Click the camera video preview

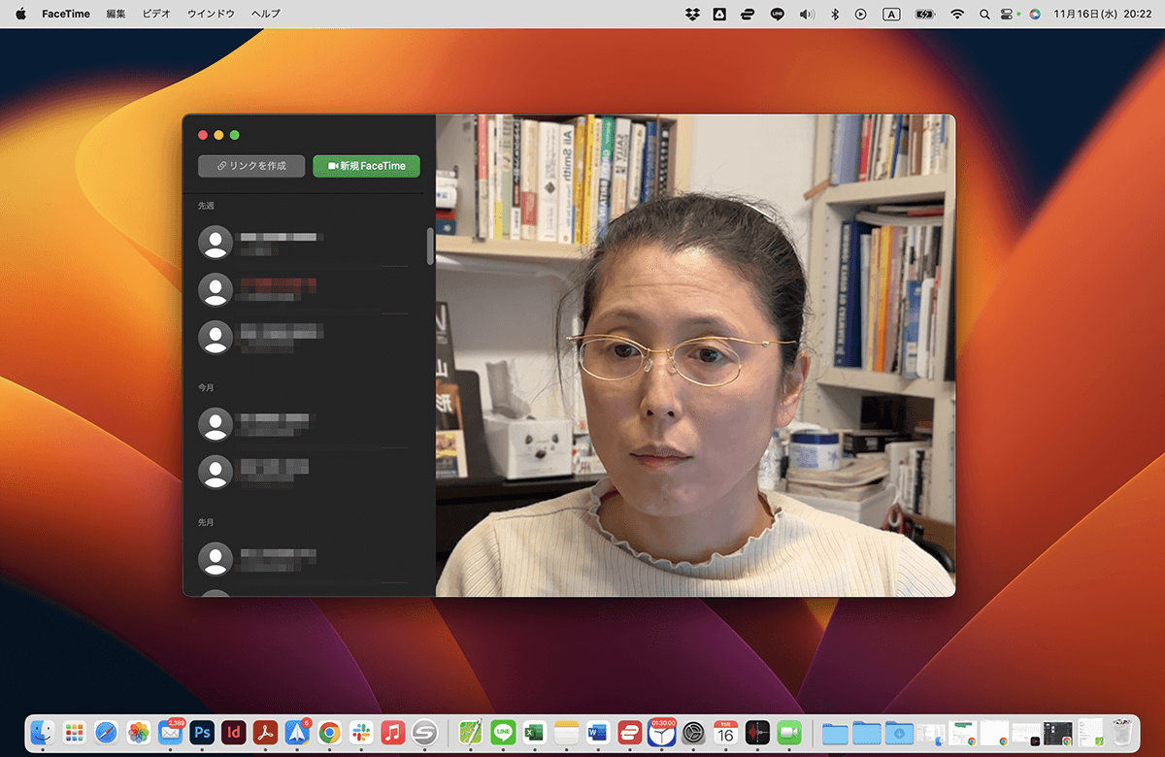pyautogui.click(x=695, y=355)
